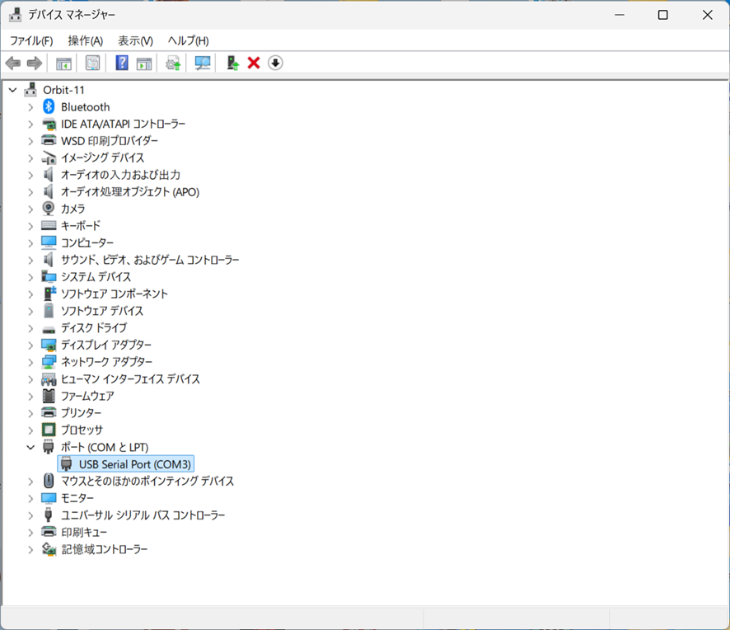Viewport: 730px width, 630px height.
Task: Click the Update driver toolbar icon
Action: pos(173,63)
